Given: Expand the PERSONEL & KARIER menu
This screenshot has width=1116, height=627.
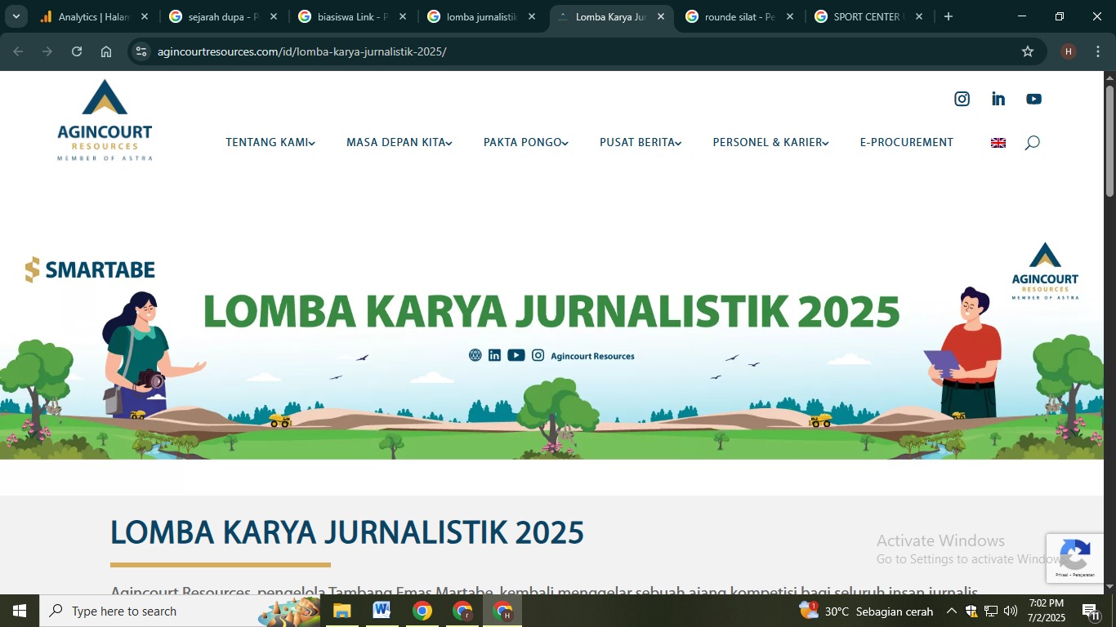Looking at the screenshot, I should click(x=771, y=143).
